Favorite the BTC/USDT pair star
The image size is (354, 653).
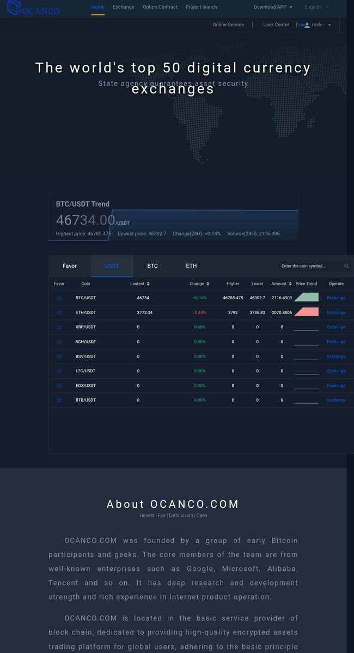(59, 298)
